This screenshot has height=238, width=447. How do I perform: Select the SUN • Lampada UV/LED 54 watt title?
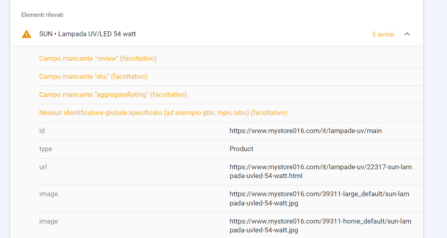pyautogui.click(x=87, y=34)
